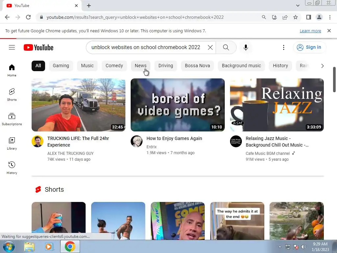
Task: Select the Background music filter chip
Action: pyautogui.click(x=241, y=66)
